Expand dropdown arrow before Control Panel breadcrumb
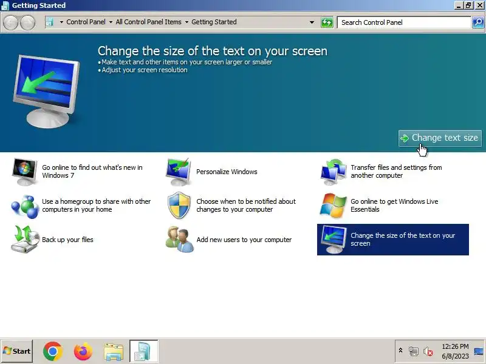Screen dimensions: 486x364 pos(61,22)
